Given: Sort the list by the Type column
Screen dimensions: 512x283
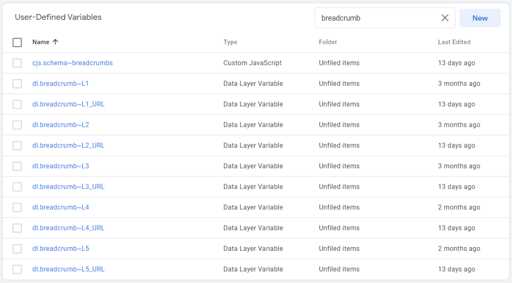Looking at the screenshot, I should tap(231, 41).
